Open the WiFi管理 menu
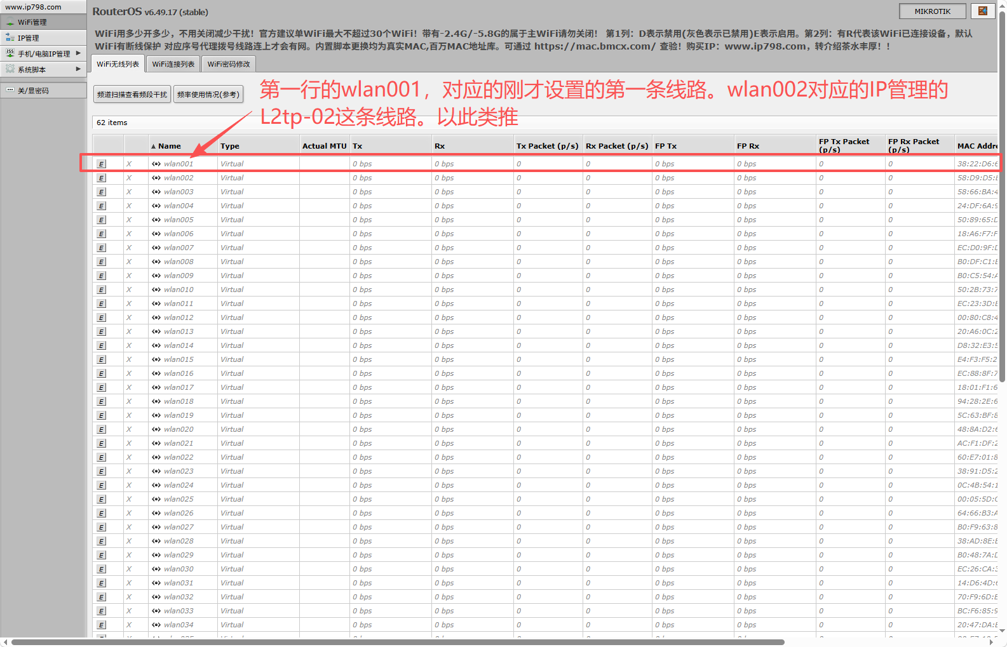Viewport: 1007px width, 647px height. coord(43,22)
